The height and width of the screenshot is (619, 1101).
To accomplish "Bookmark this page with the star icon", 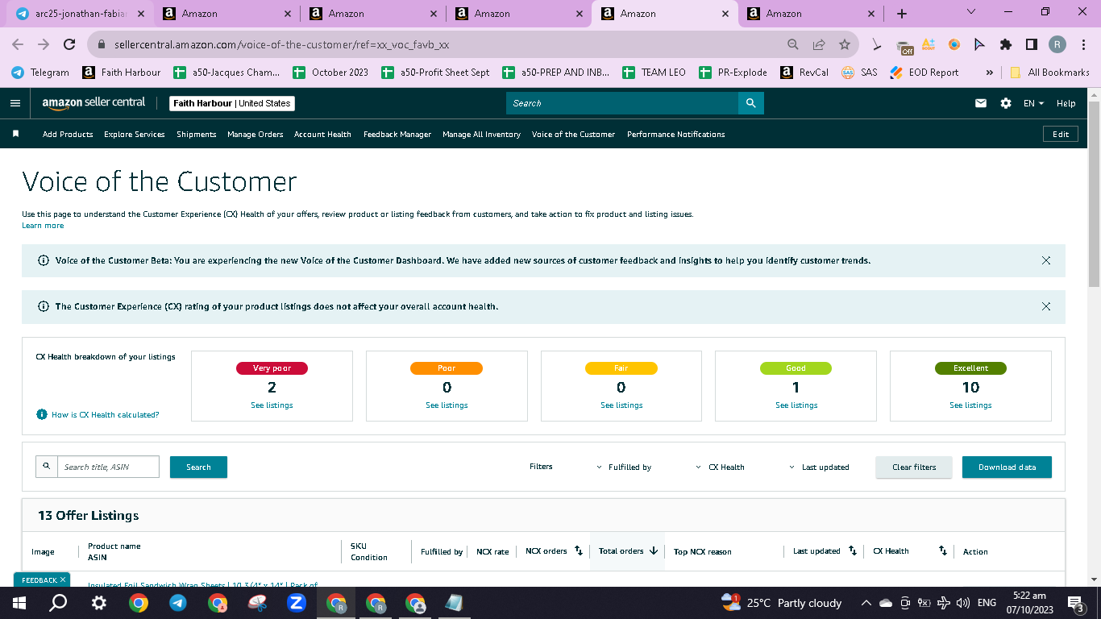I will pyautogui.click(x=845, y=45).
